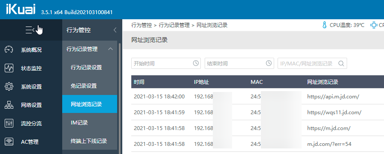Click the 网址浏览记录 column header
Screen dimensions: 384x154
tap(323, 82)
